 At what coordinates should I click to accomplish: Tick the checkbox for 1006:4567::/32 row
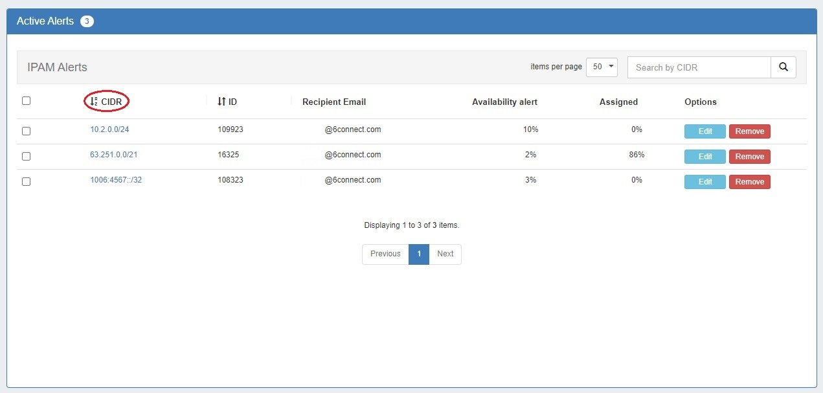click(27, 182)
